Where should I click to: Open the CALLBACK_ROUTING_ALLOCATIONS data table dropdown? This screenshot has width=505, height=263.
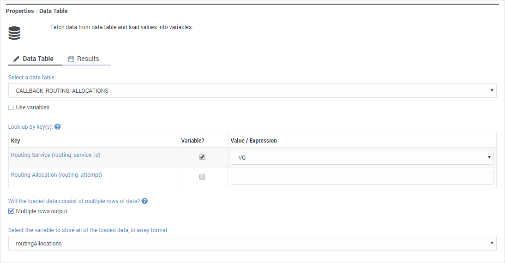click(252, 91)
